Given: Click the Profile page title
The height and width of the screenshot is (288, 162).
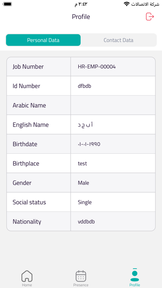Looking at the screenshot, I should pos(81,17).
